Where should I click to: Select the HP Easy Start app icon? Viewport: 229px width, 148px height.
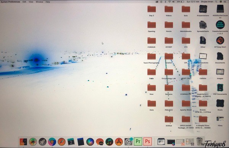tap(220, 40)
